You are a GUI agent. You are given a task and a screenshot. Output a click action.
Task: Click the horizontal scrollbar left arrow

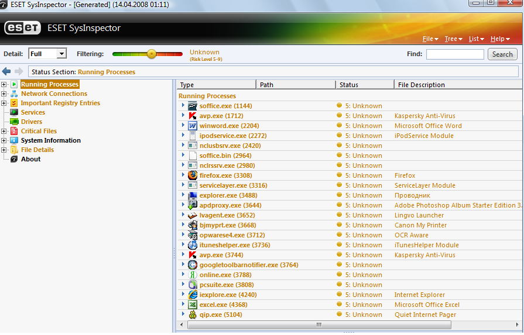click(x=181, y=324)
